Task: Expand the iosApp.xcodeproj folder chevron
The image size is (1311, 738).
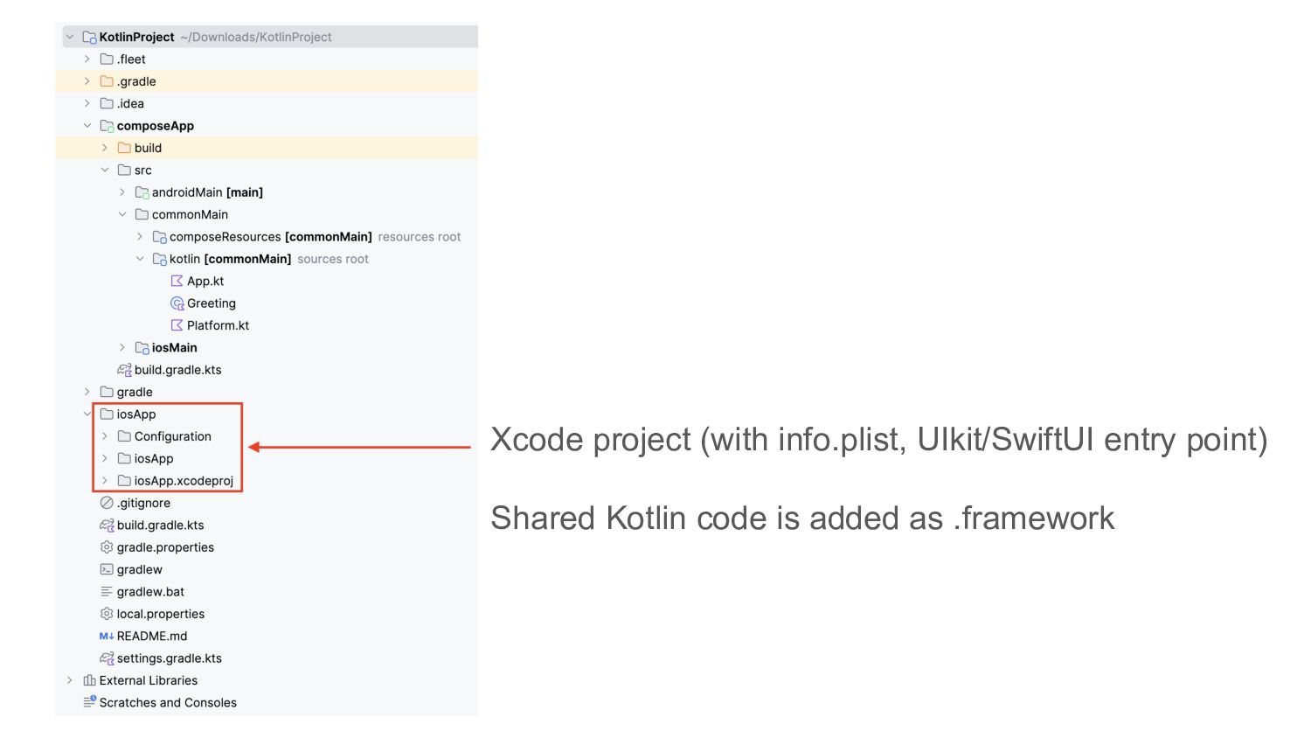Action: click(104, 481)
